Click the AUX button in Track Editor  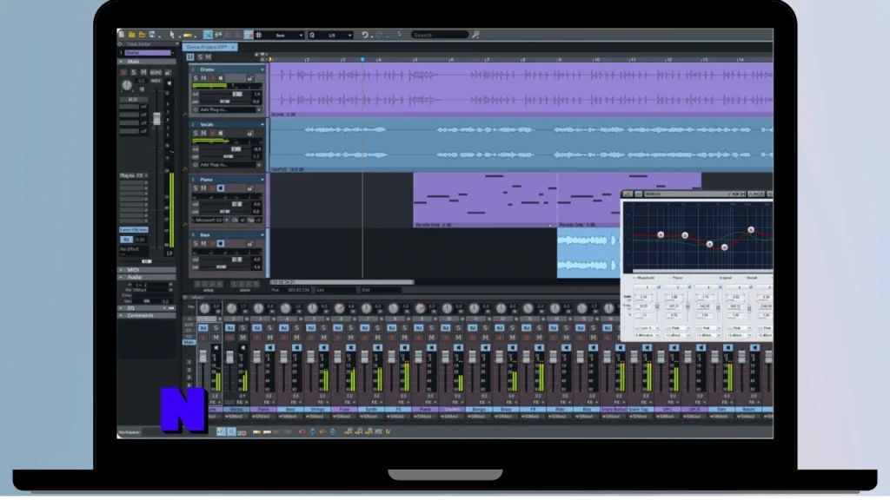pyautogui.click(x=133, y=99)
